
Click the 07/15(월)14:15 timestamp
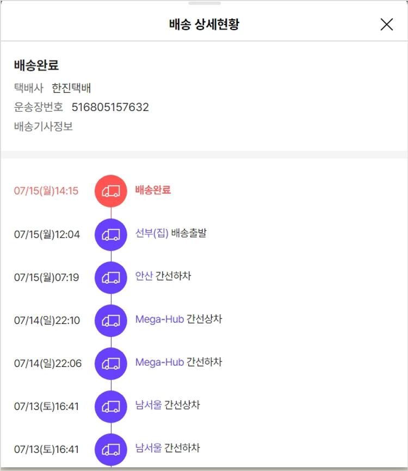46,191
